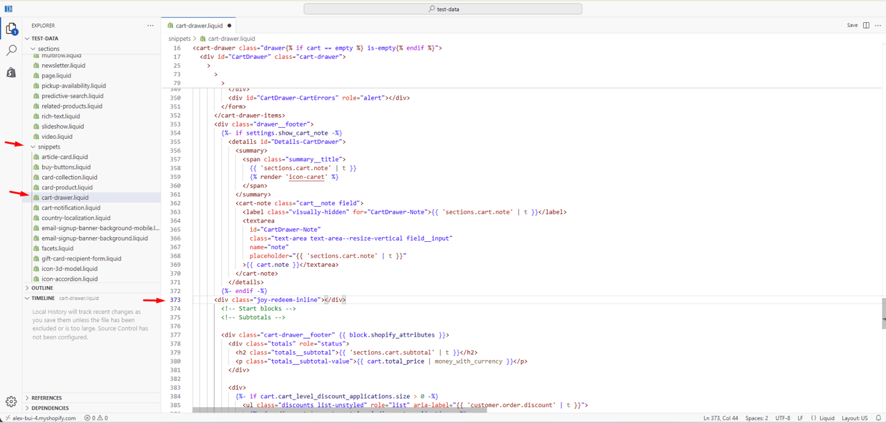
Task: Open the Manage settings gear
Action: 11,402
